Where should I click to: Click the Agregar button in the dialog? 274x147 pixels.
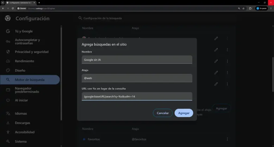click(184, 113)
